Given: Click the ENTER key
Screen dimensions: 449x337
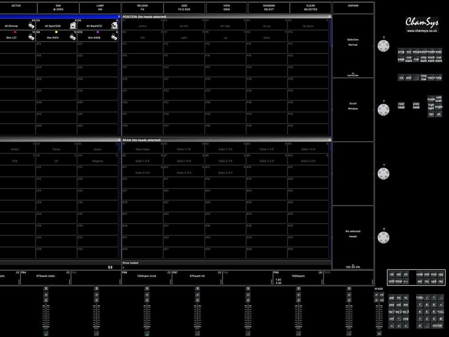Looking at the screenshot, I should point(437,325).
